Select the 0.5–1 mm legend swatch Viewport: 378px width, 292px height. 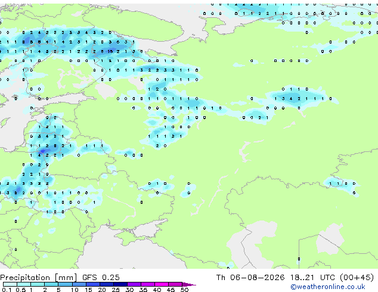coord(24,284)
